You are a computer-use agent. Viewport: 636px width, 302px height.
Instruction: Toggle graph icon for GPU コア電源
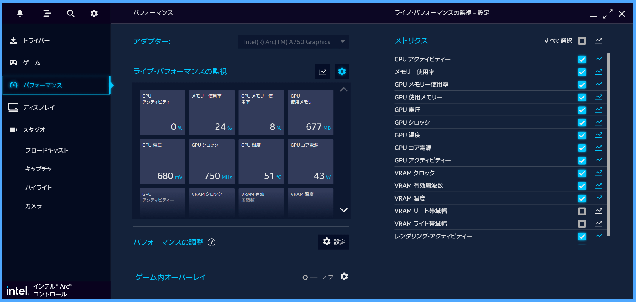tap(598, 148)
